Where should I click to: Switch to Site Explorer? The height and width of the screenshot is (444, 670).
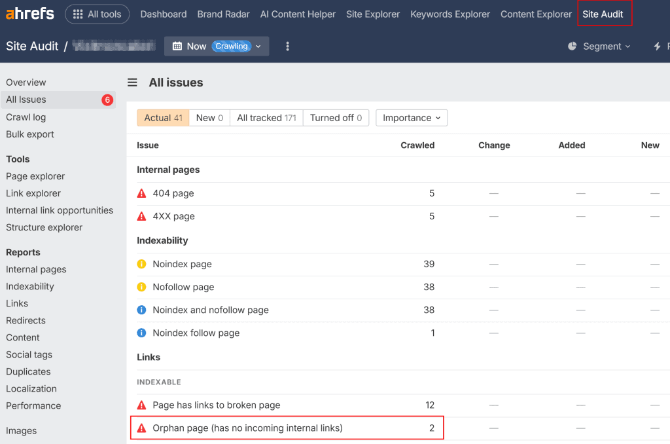(373, 14)
